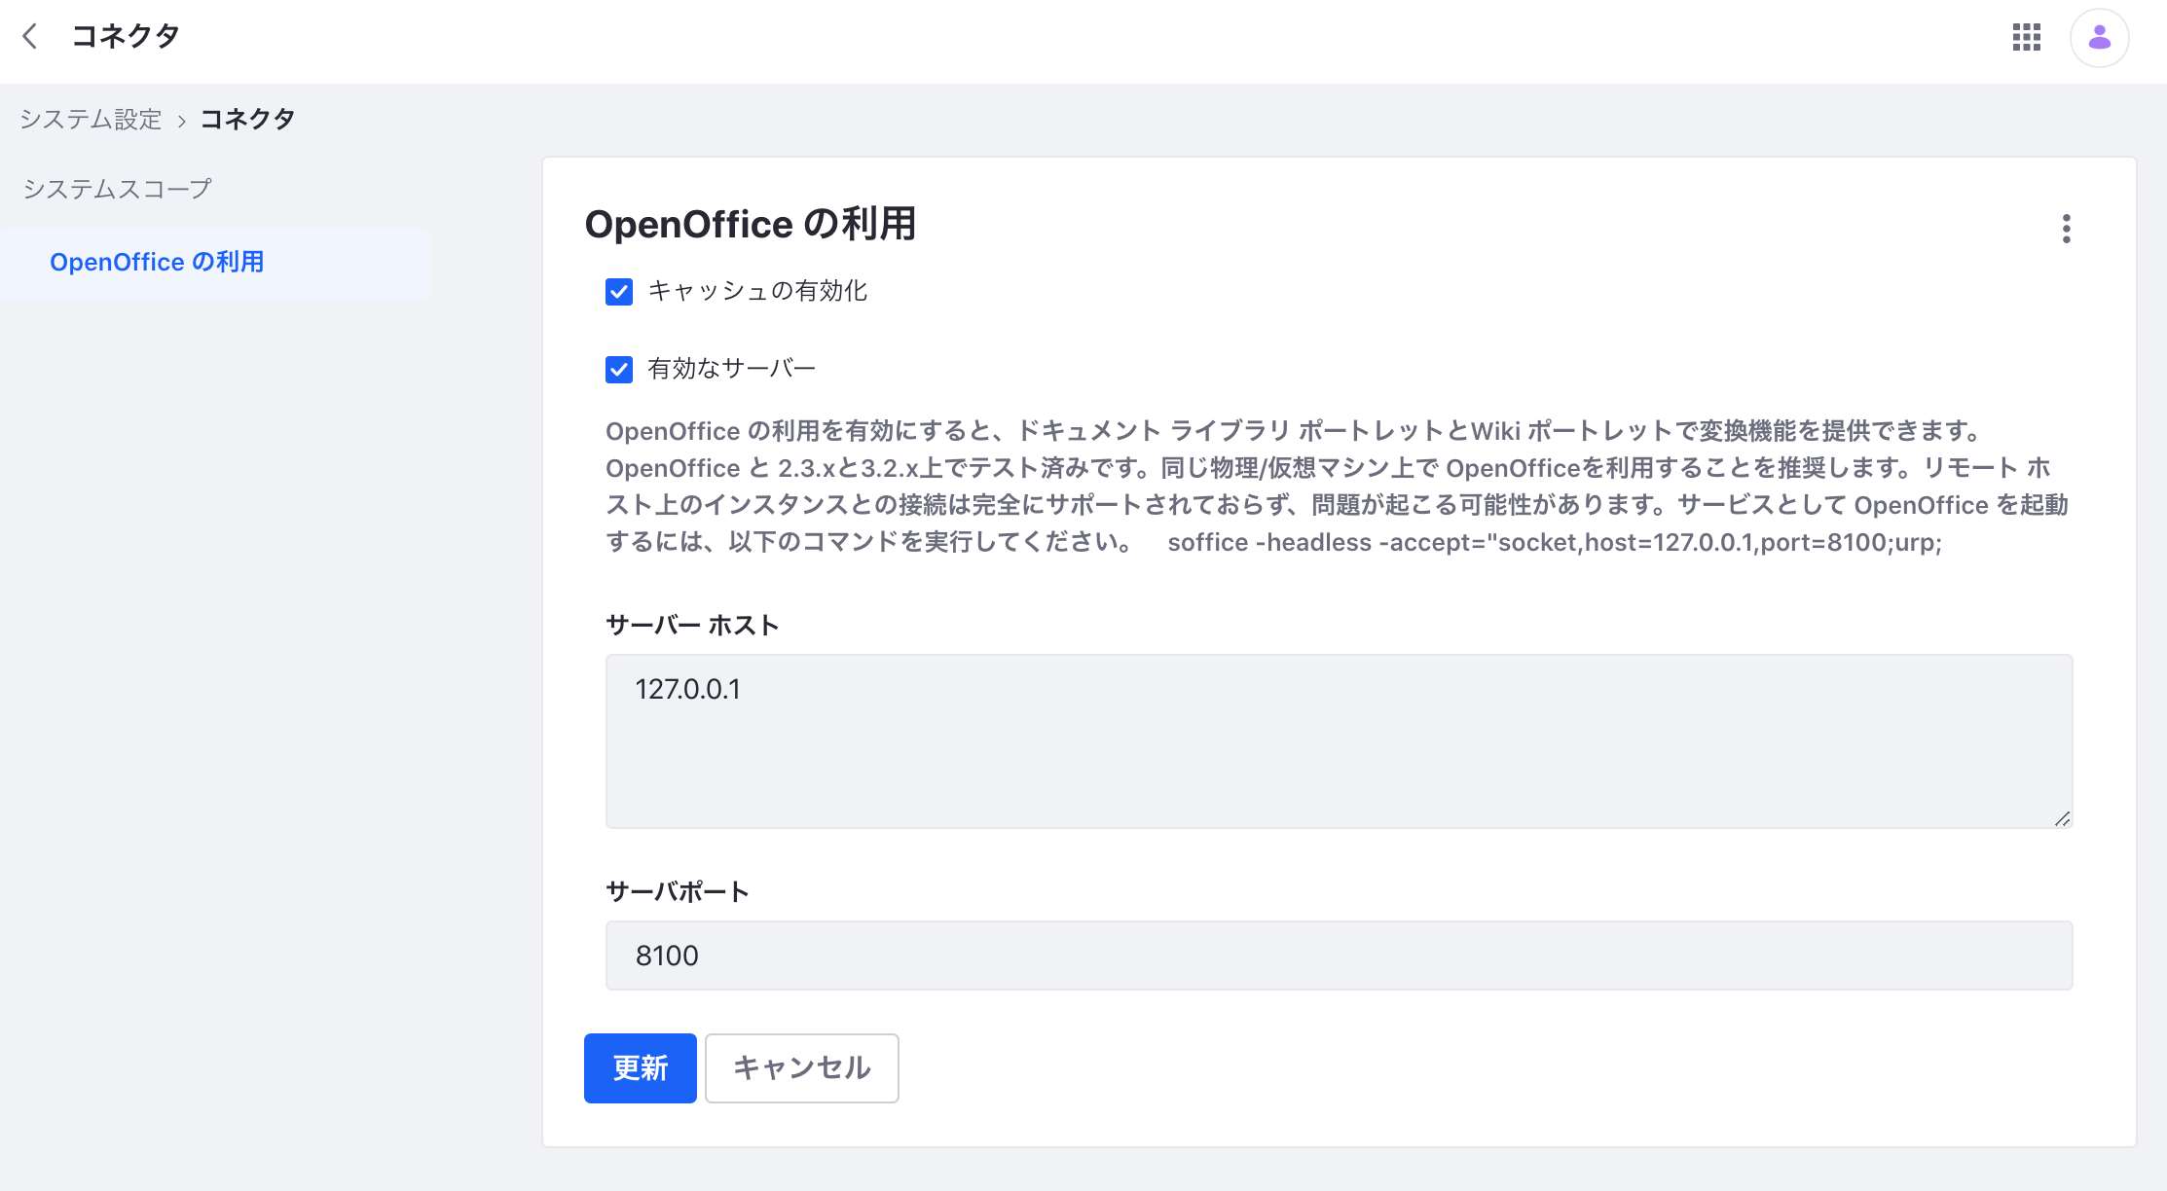Open the applications grid menu
The width and height of the screenshot is (2167, 1191).
2026,38
